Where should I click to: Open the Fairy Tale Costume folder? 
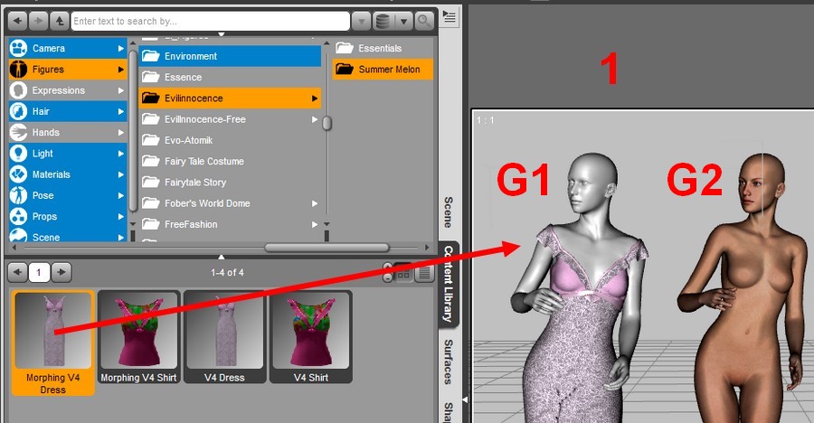click(x=230, y=162)
